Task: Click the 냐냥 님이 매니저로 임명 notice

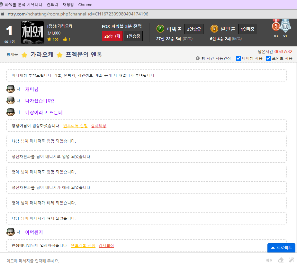Action: 147,141
